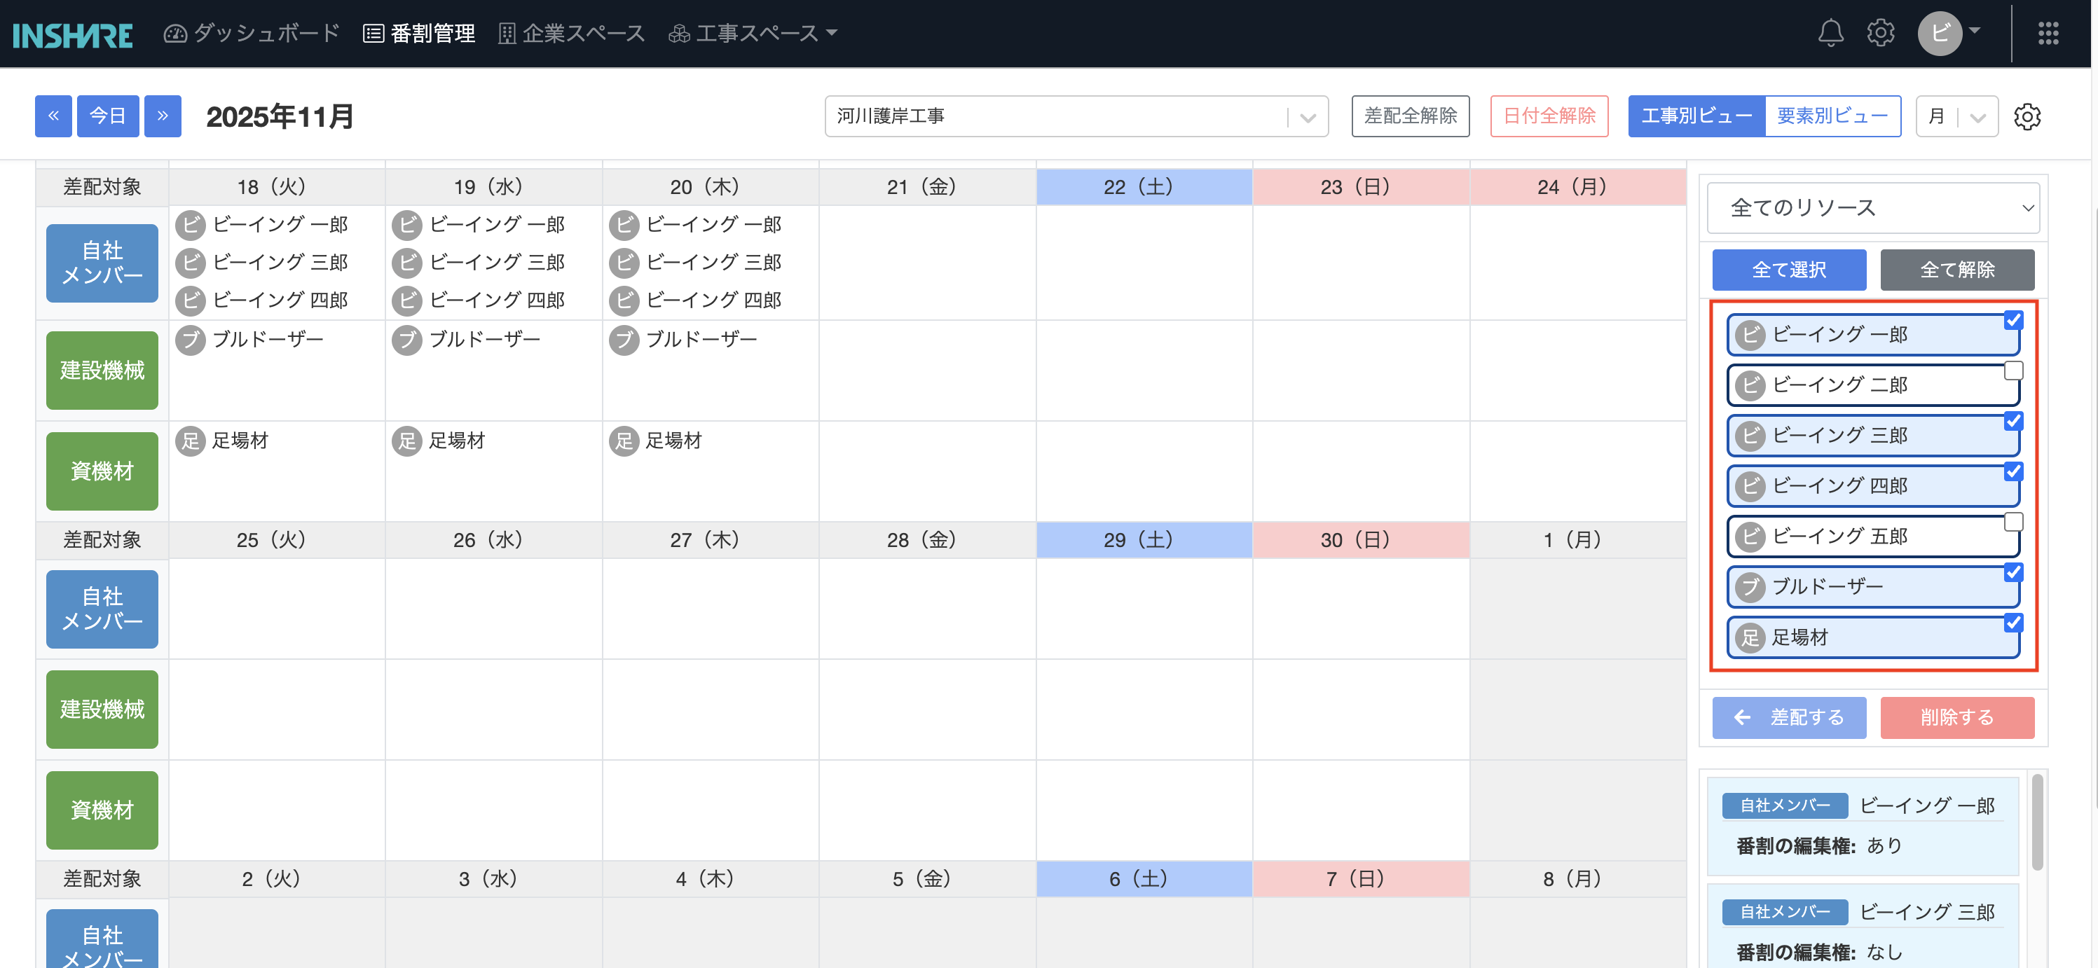Click ビーイング 四郎 avatar on 18 (火)
Screen dimensions: 2098x968
pyautogui.click(x=191, y=300)
